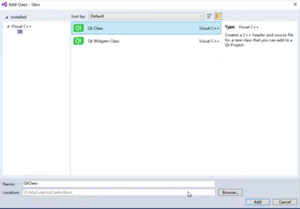Select Installed category label
Screen dimensions: 300x209
(x=18, y=17)
